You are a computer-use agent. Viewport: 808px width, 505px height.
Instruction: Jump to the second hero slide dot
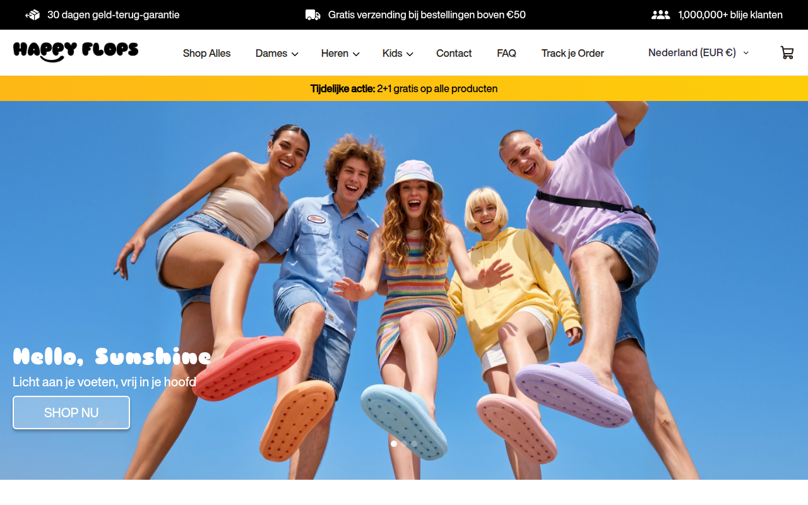tap(404, 444)
